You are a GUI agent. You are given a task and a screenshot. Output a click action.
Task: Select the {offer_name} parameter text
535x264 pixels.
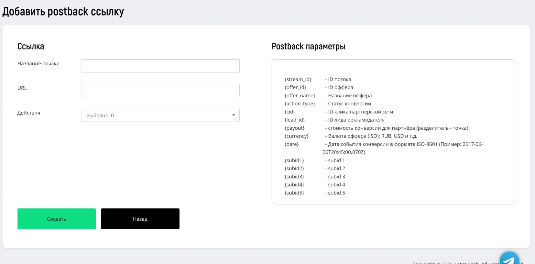(x=300, y=95)
